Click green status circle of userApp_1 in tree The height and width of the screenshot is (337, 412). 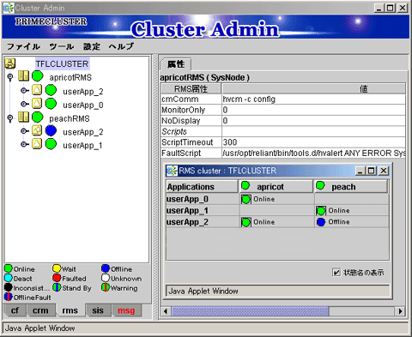51,144
